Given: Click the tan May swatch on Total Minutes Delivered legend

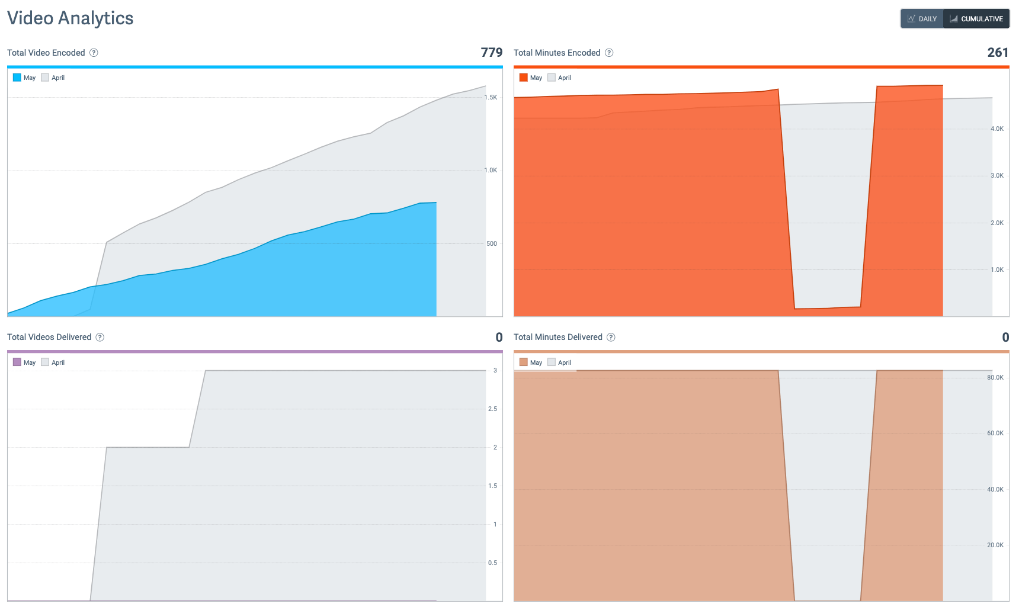Looking at the screenshot, I should pyautogui.click(x=524, y=362).
